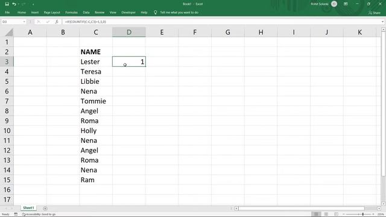386x217 pixels.
Task: Select row 16 header
Action: [x=7, y=190]
